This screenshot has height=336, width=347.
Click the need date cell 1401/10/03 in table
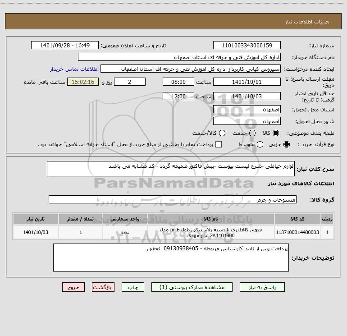[36, 232]
